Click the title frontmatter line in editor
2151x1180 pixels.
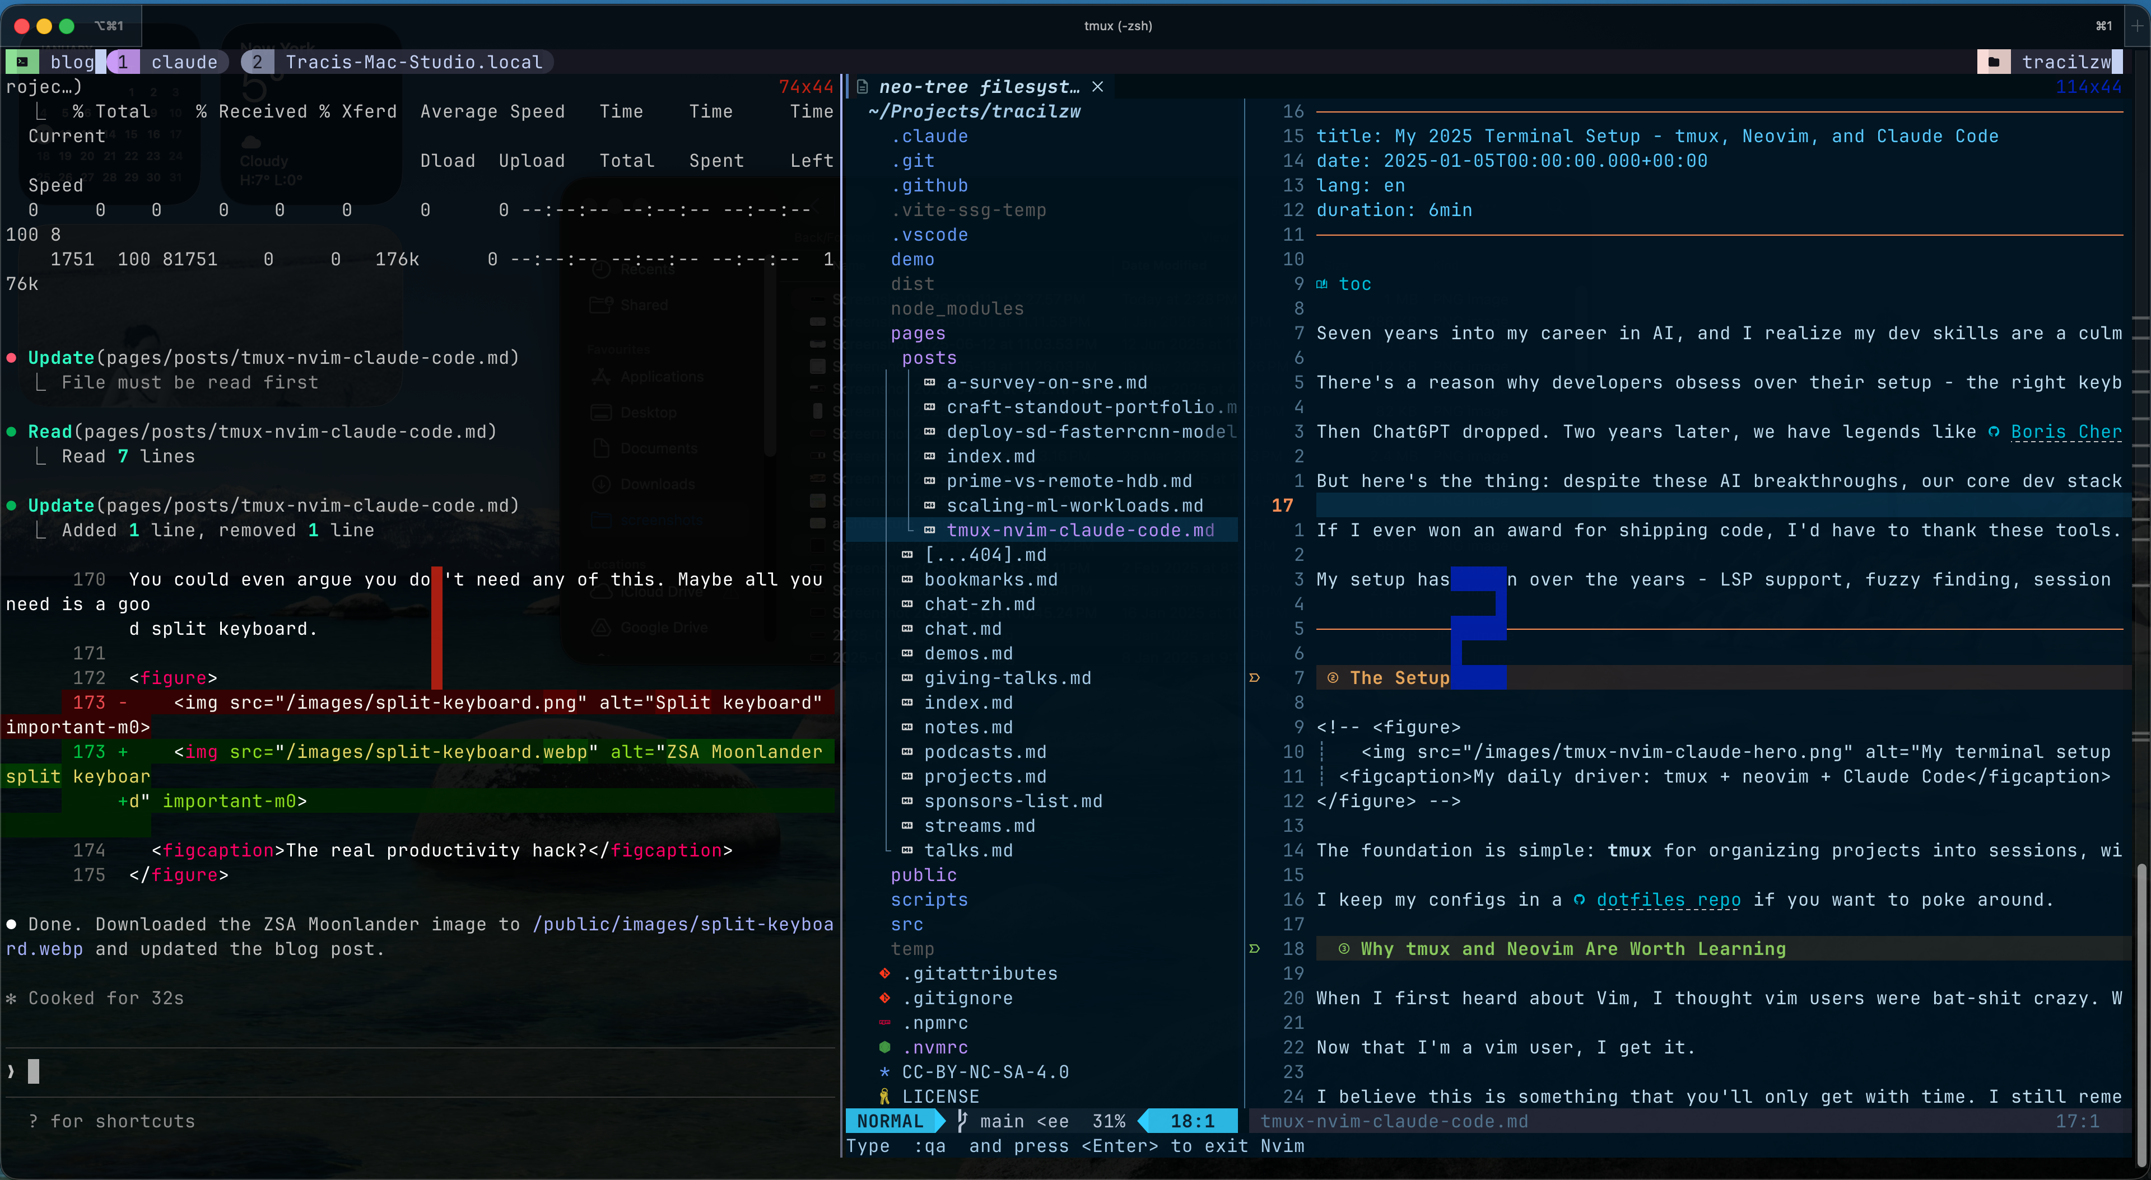click(1657, 136)
